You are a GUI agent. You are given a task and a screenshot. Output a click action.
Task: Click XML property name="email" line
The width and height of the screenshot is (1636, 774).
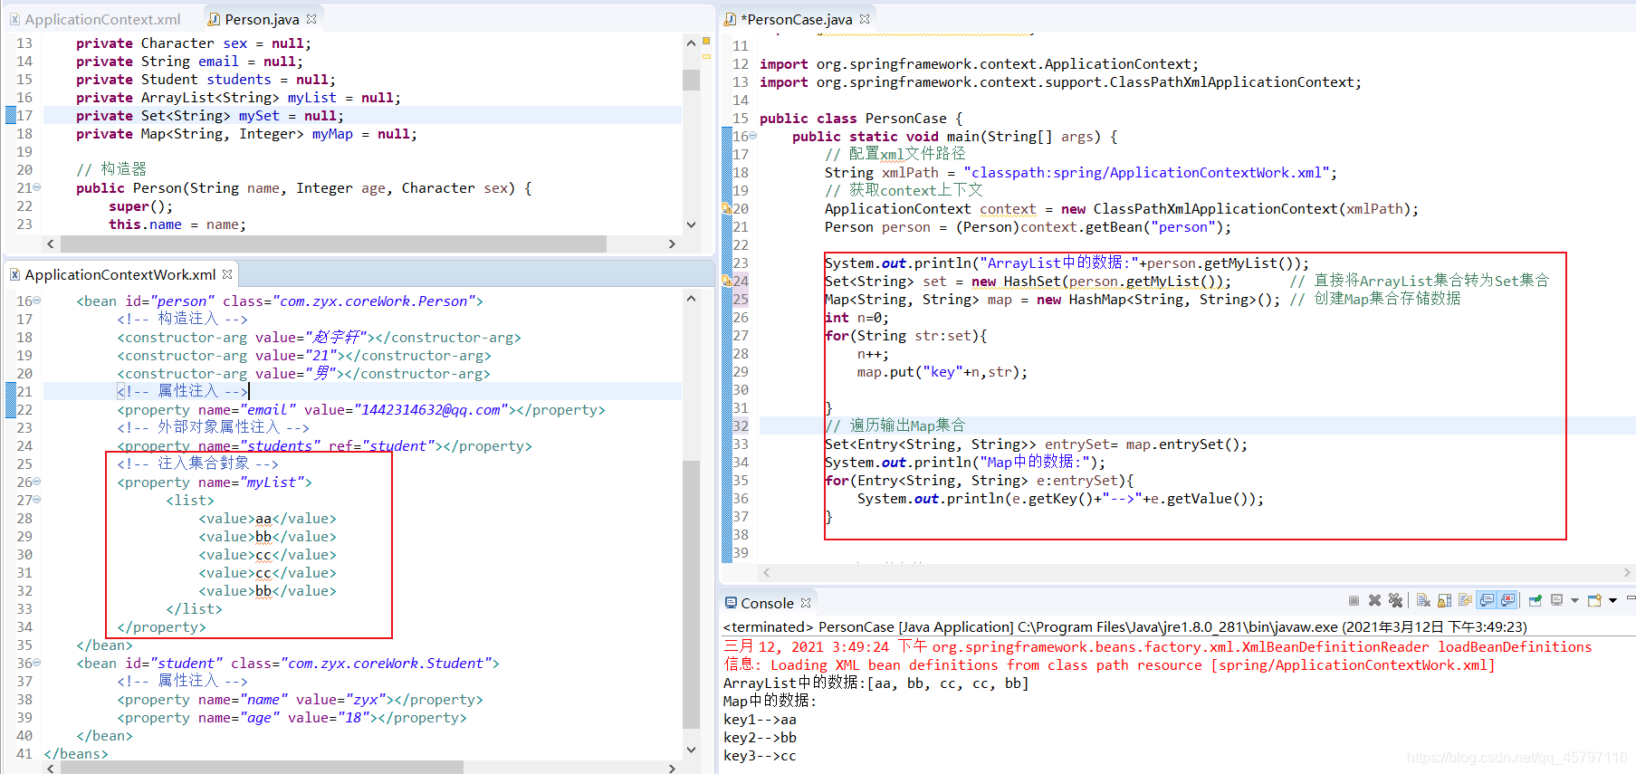click(362, 410)
